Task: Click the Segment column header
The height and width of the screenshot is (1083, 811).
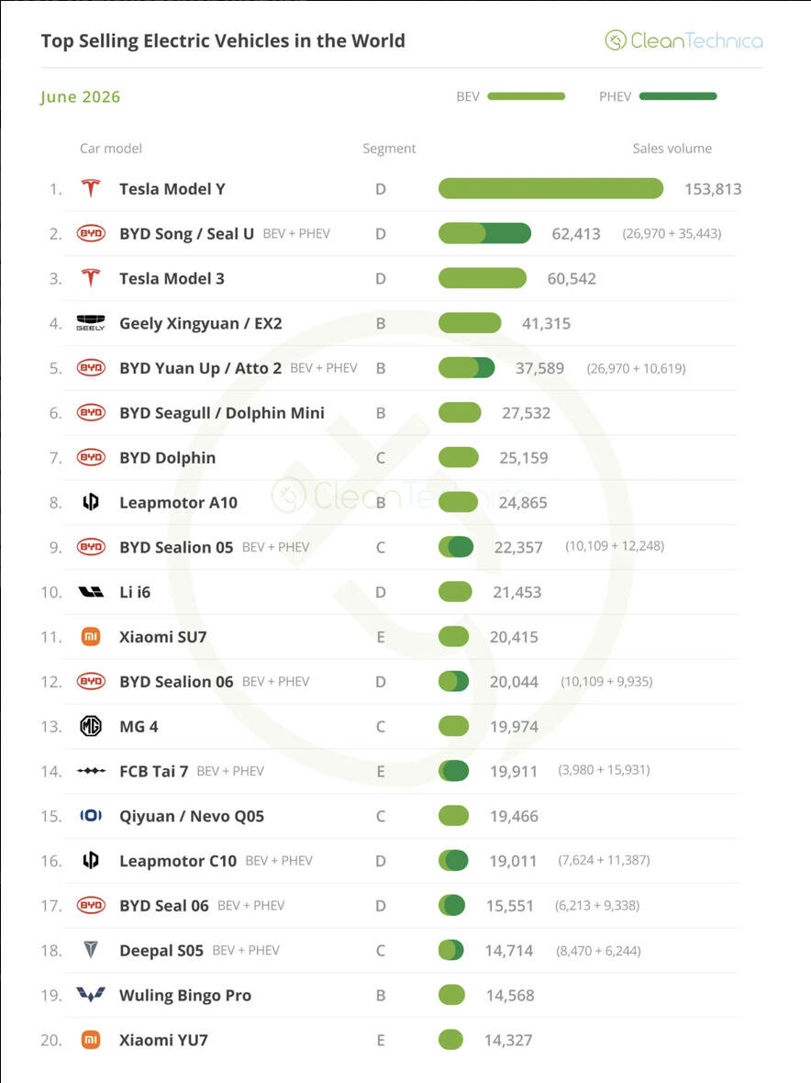Action: tap(389, 149)
